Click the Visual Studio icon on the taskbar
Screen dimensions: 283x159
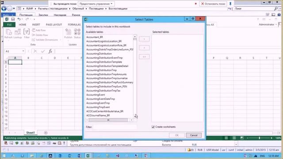118,155
